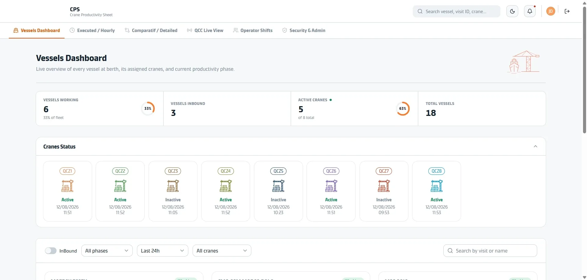
Task: Click QCZ6 crane icon
Action: tap(331, 186)
